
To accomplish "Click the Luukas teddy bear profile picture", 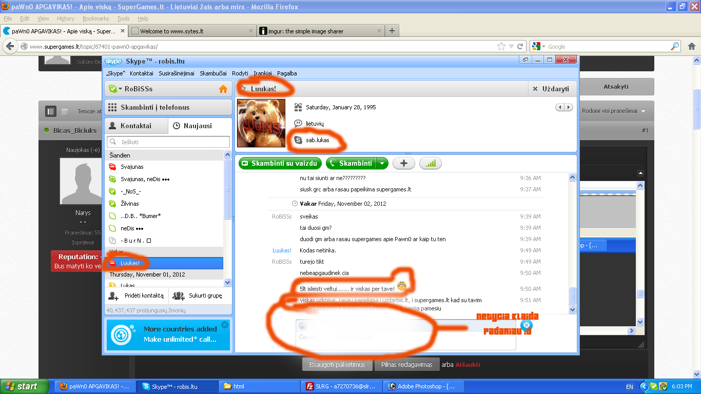I will (261, 123).
